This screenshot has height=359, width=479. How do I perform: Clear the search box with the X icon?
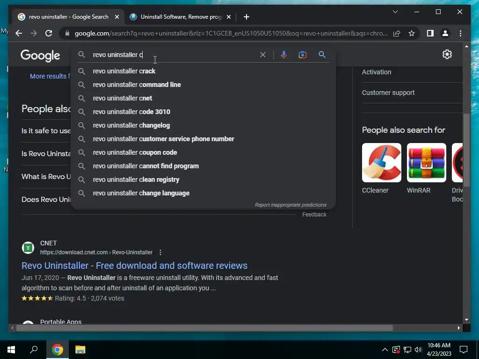pyautogui.click(x=263, y=55)
